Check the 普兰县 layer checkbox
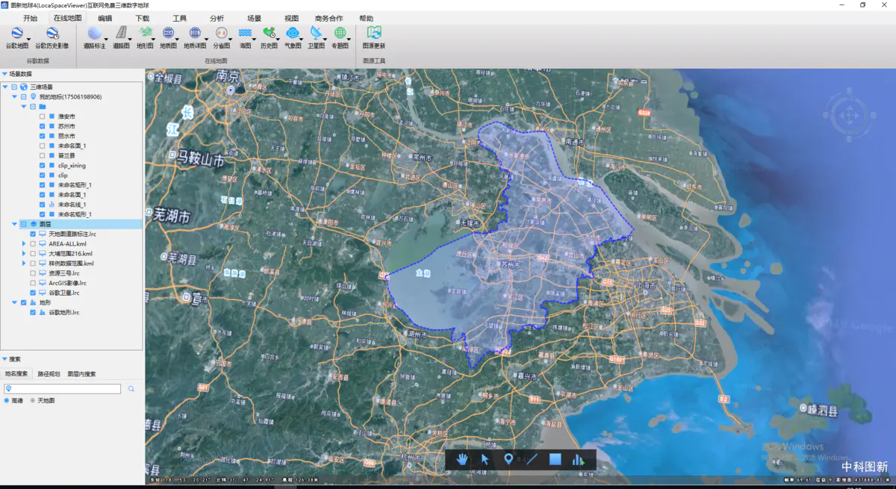 pos(43,155)
